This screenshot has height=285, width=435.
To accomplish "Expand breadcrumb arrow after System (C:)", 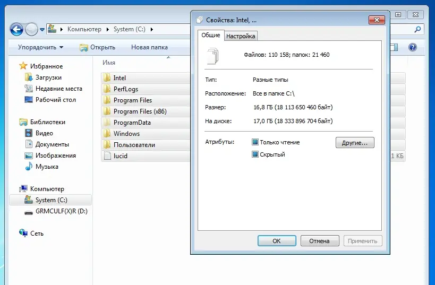I will (x=152, y=29).
